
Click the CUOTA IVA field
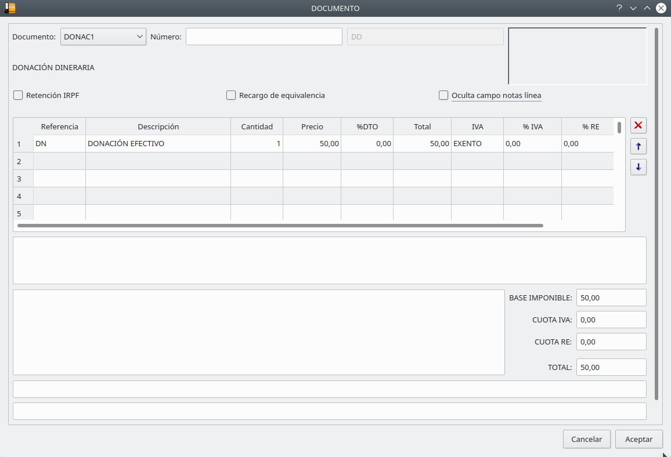pyautogui.click(x=611, y=320)
